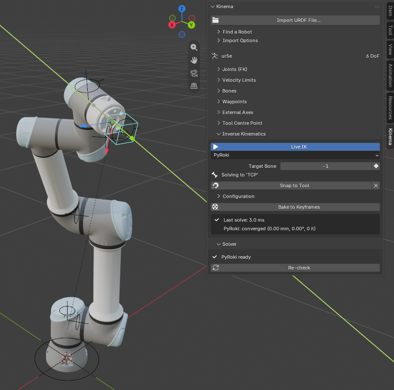
Task: Click the keyframe diamond next to Target Bone
Action: click(376, 166)
